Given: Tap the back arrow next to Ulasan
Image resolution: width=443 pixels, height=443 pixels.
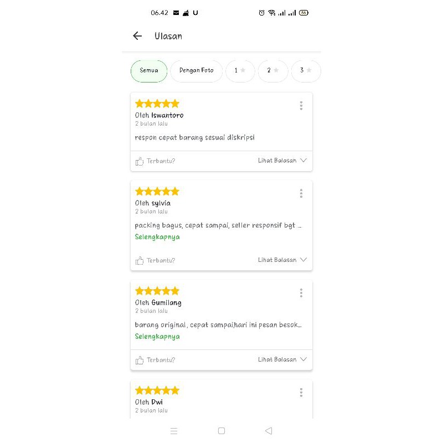Looking at the screenshot, I should pos(137,36).
